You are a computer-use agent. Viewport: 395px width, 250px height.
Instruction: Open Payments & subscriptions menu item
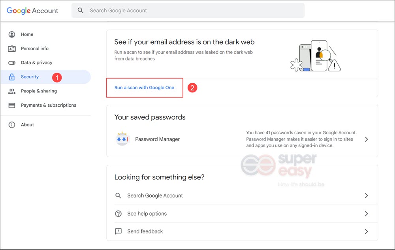click(x=48, y=105)
